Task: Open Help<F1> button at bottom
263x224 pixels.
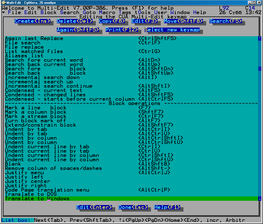Action: tap(167, 207)
